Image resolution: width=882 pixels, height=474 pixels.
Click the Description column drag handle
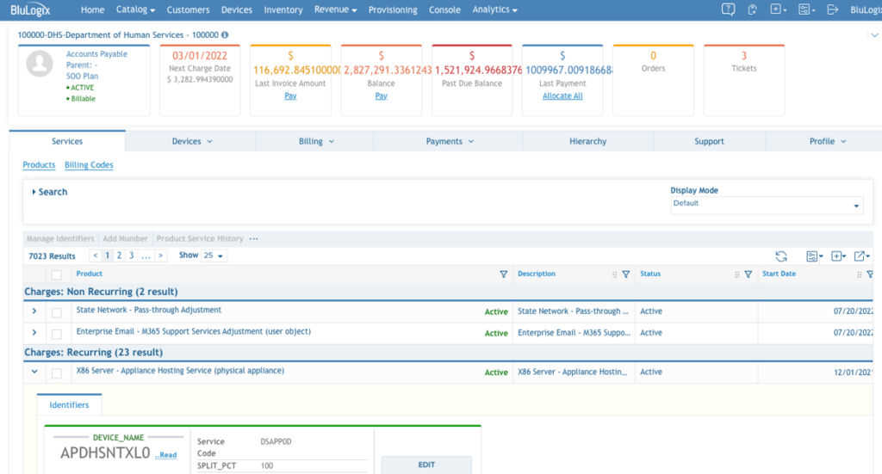tap(614, 274)
